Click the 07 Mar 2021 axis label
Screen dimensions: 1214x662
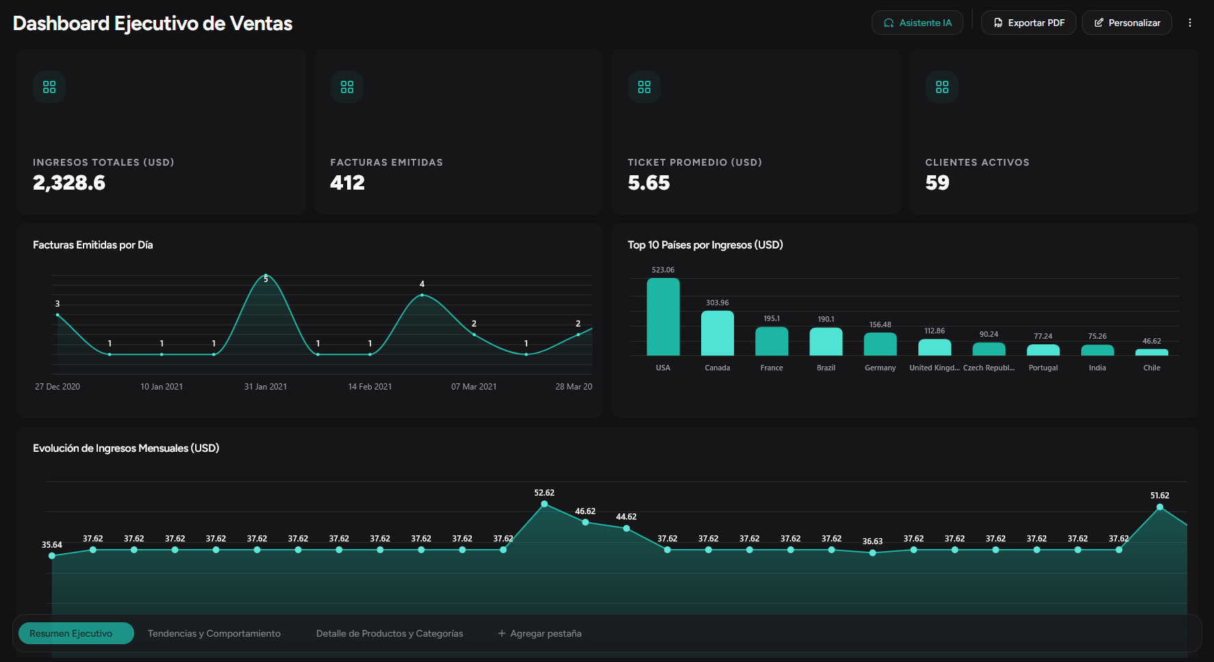(474, 387)
